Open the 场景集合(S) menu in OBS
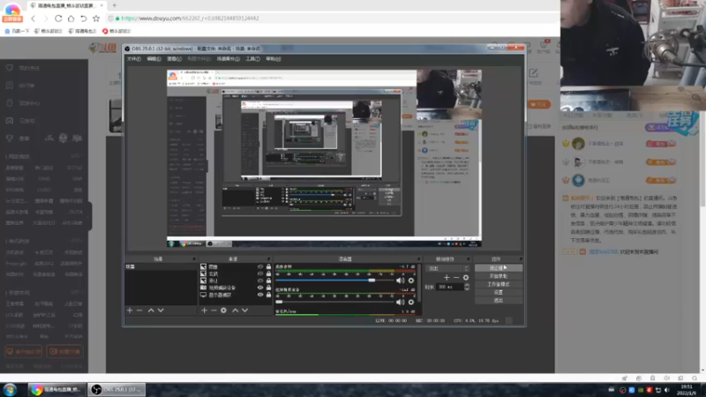 (229, 59)
